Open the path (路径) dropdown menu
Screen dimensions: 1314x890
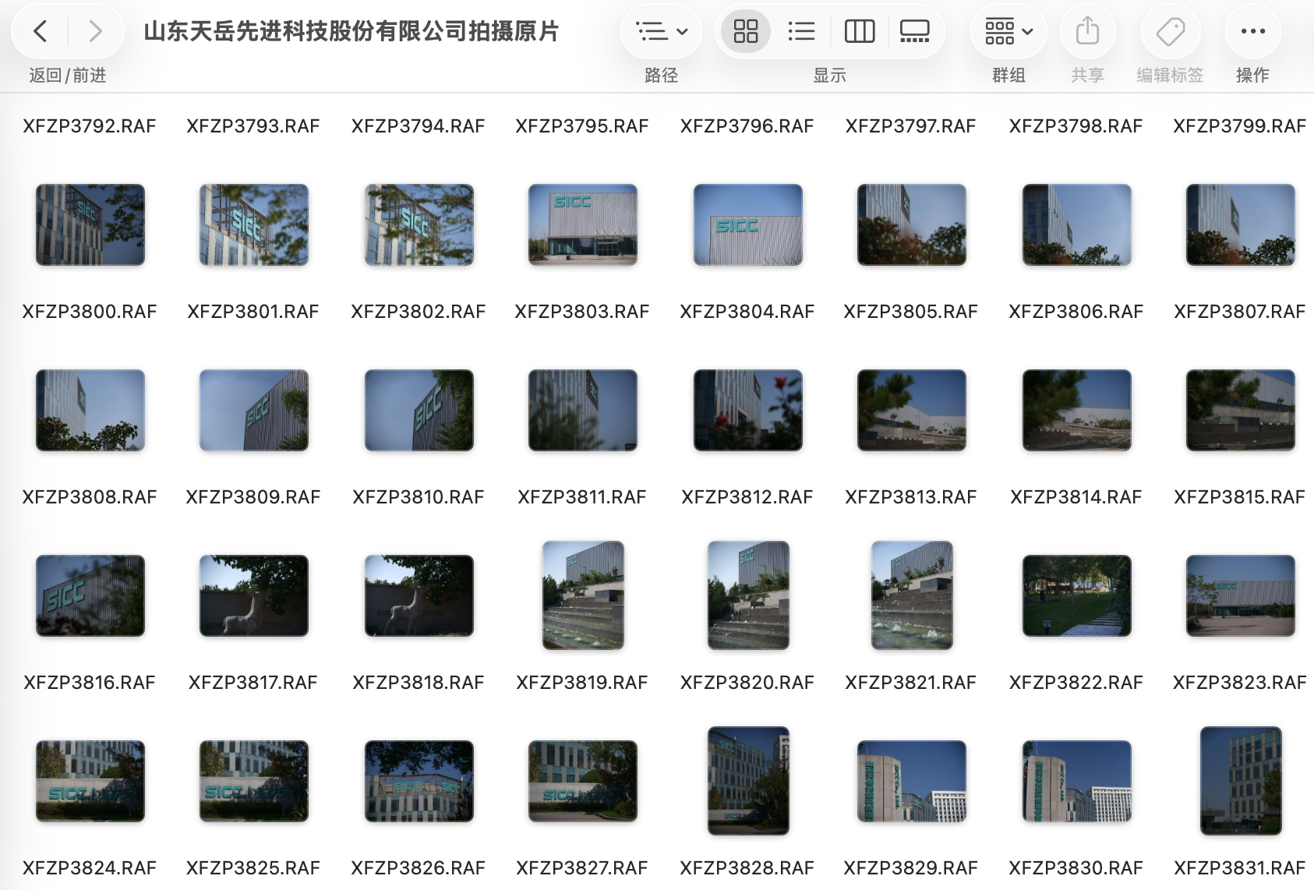(x=661, y=31)
